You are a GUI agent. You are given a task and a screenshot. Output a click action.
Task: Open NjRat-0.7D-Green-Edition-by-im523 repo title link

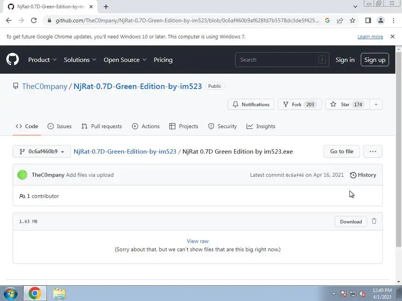tap(138, 86)
